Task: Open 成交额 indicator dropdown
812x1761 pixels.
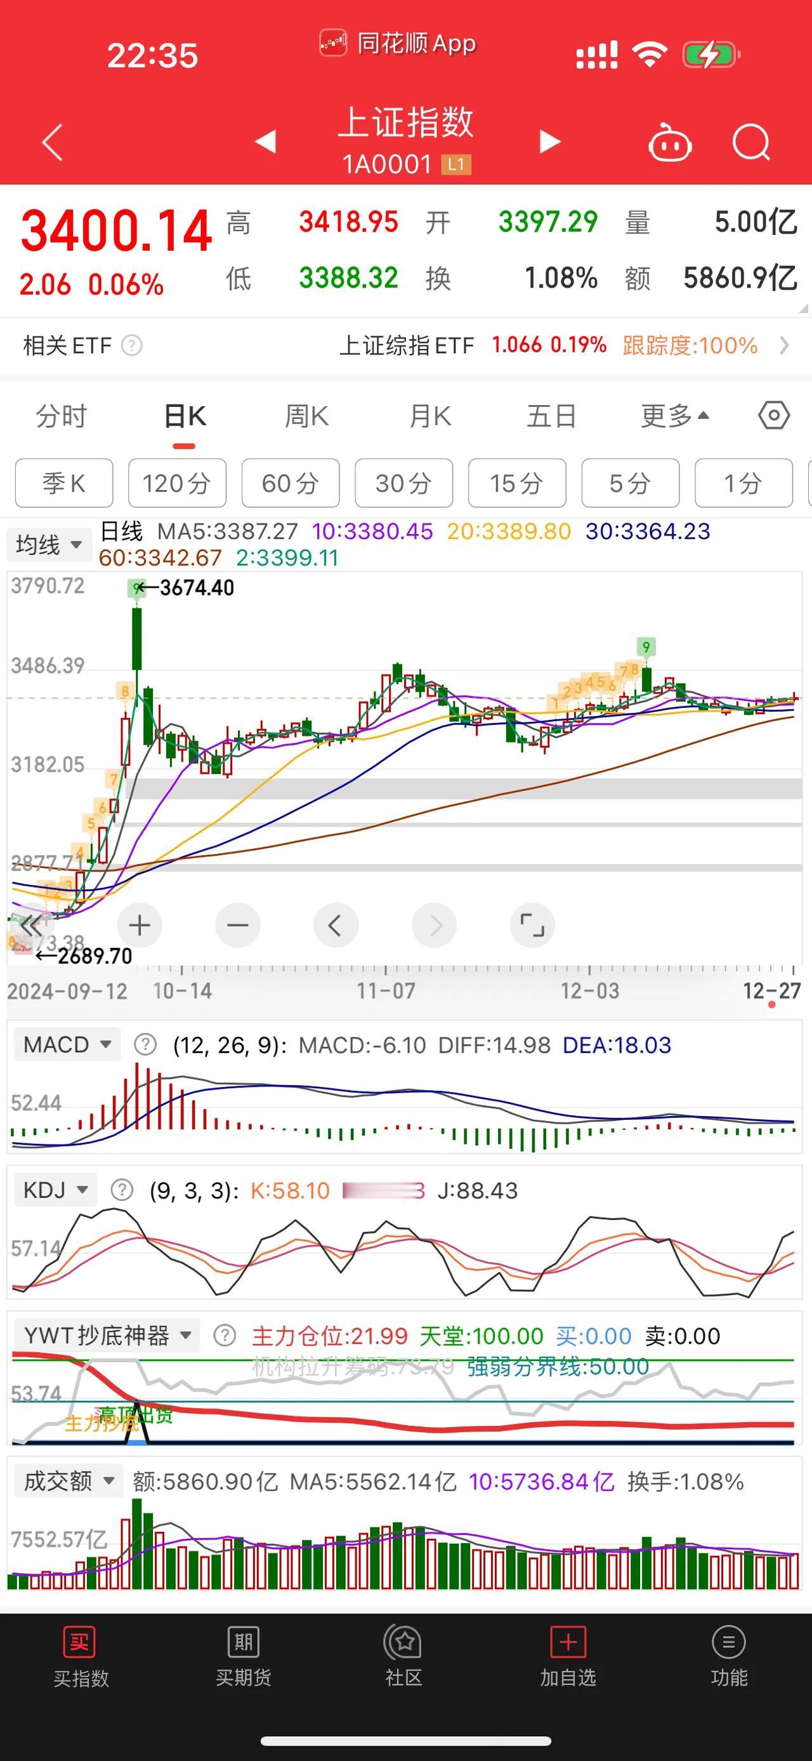Action: pyautogui.click(x=69, y=1482)
